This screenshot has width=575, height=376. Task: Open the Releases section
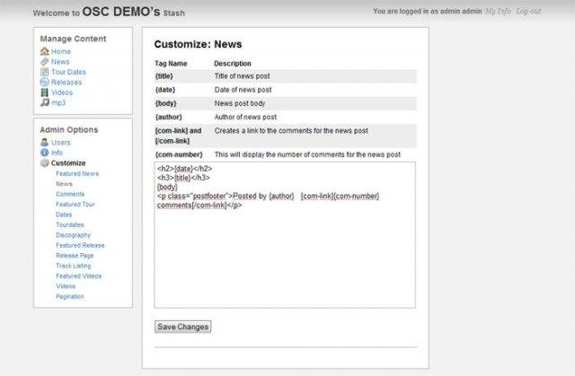pos(66,83)
